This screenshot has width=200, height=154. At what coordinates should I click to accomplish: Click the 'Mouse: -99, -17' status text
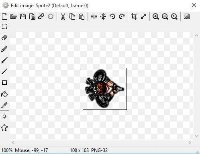[31, 150]
